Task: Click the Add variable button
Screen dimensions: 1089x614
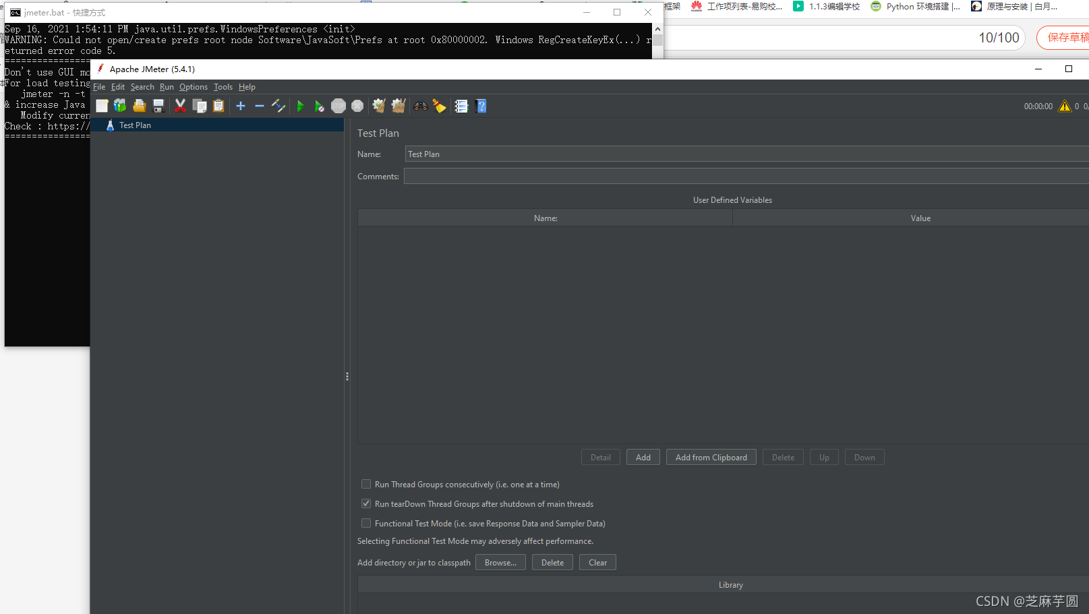Action: [x=643, y=458]
